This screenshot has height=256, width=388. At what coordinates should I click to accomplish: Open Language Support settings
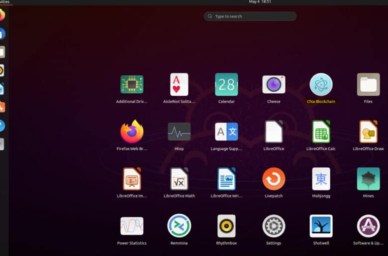226,131
